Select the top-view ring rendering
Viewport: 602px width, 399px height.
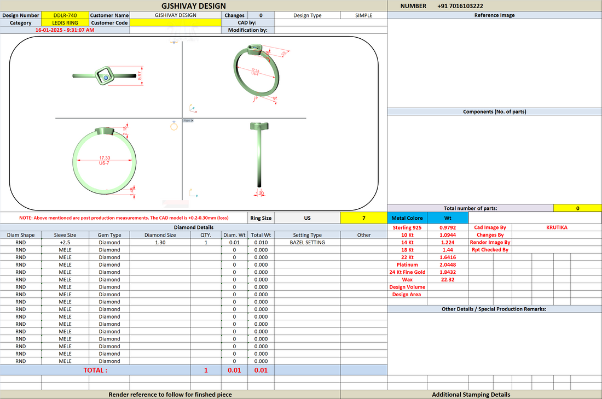click(105, 76)
